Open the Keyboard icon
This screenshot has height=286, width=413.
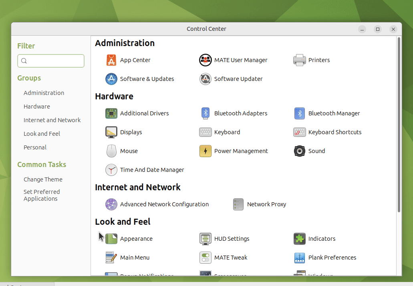click(x=205, y=132)
